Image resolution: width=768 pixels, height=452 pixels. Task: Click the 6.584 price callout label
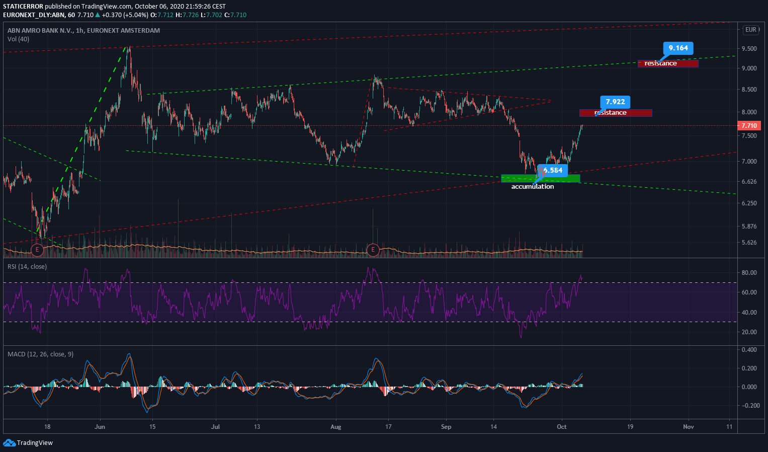point(553,170)
